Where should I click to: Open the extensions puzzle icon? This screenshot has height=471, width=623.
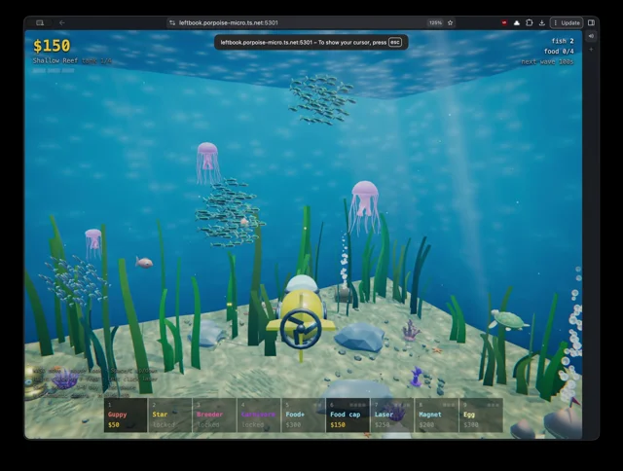pos(530,23)
